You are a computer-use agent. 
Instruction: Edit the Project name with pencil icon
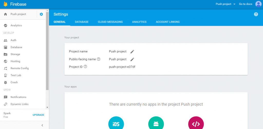point(132,52)
